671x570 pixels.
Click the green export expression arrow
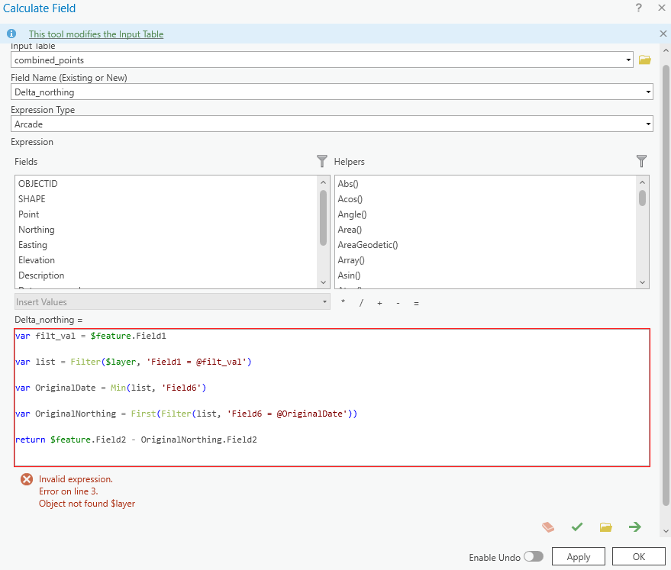click(634, 527)
